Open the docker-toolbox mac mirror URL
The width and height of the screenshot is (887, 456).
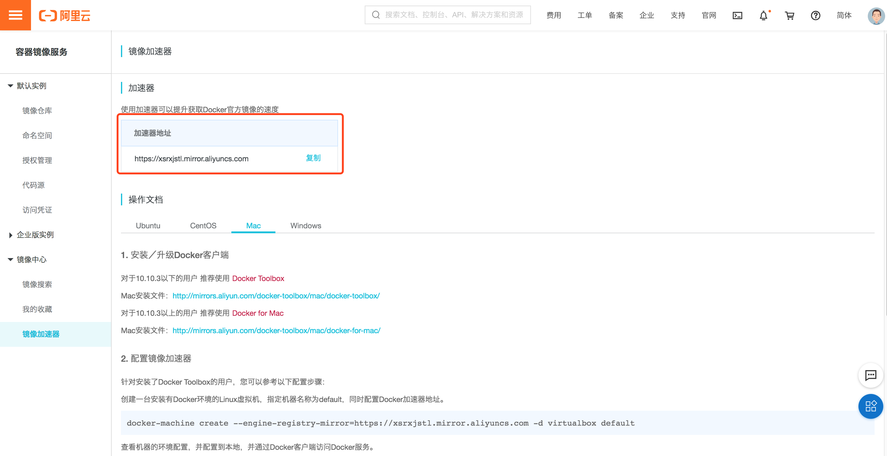276,296
